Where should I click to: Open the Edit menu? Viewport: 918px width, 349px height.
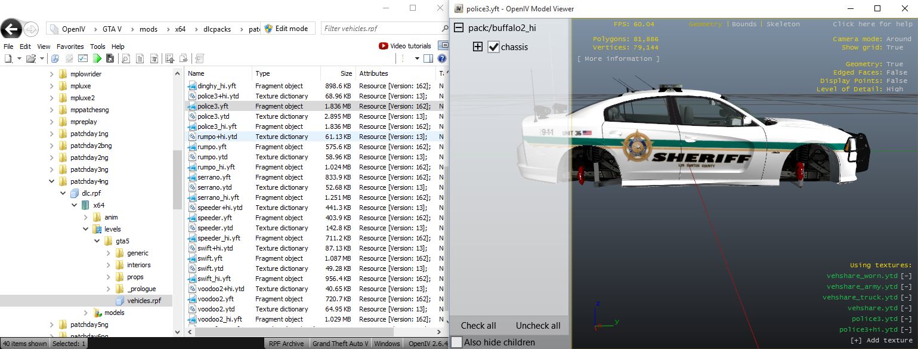(x=25, y=46)
